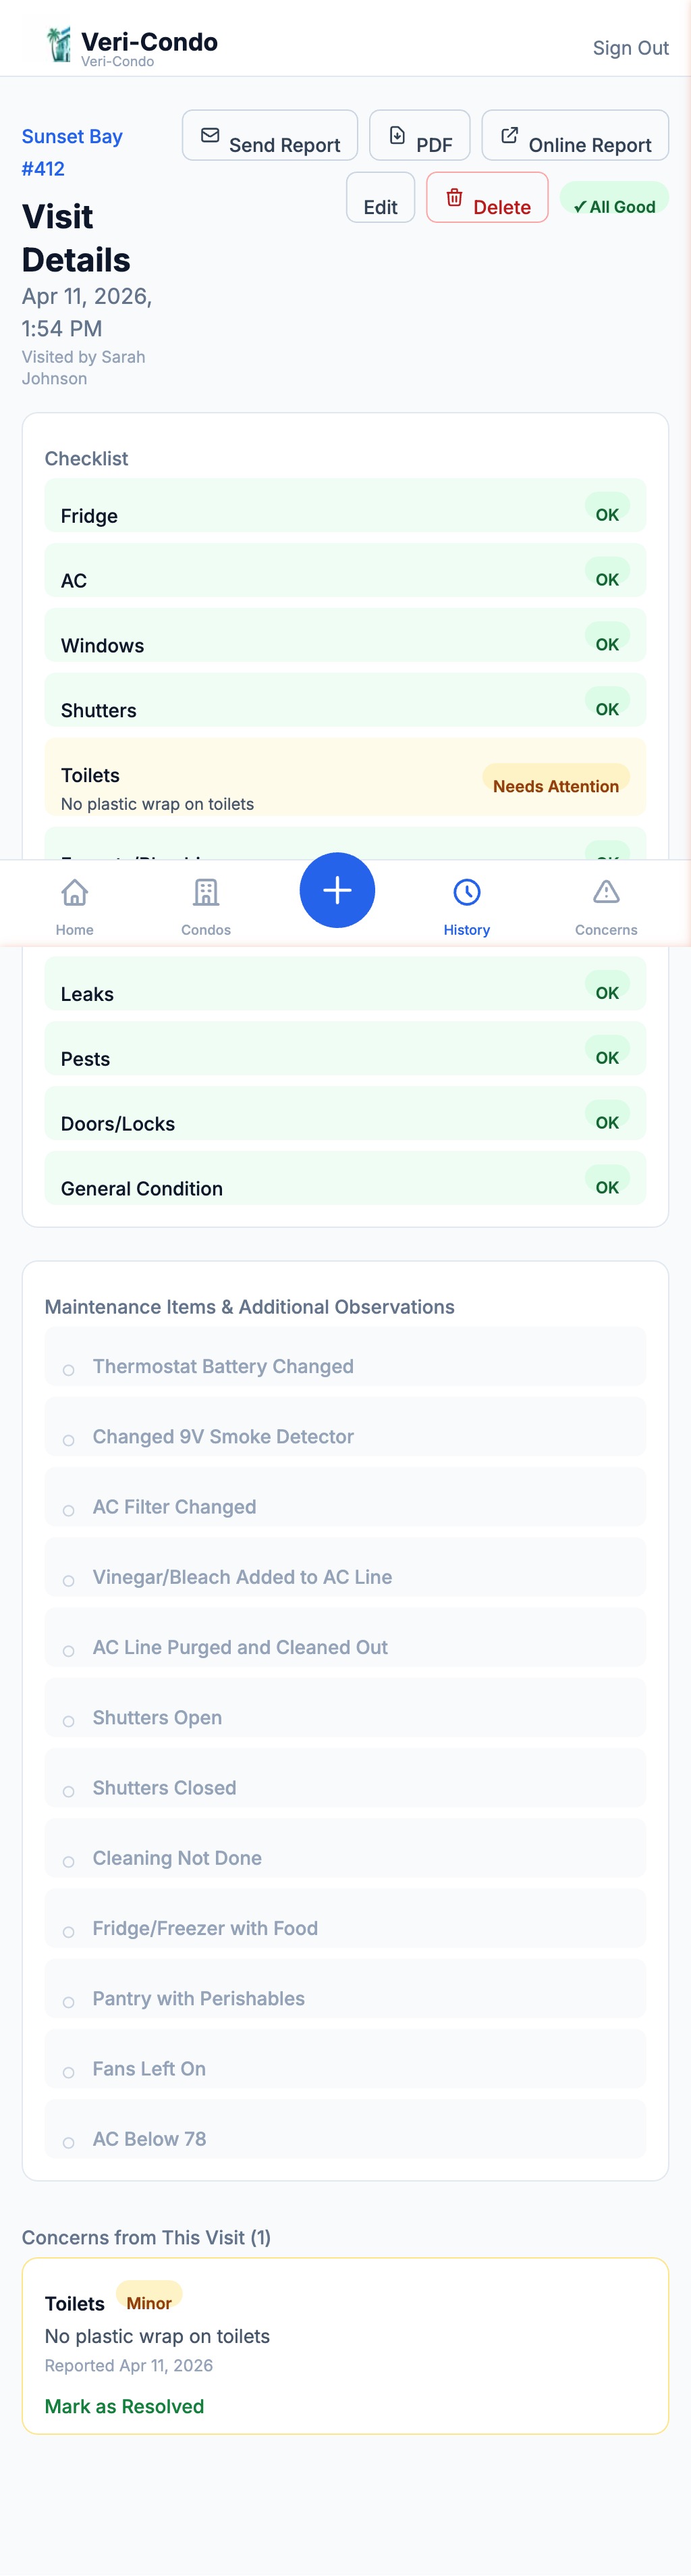Select the Home icon in bottom navigation
The width and height of the screenshot is (691, 2576).
point(74,892)
